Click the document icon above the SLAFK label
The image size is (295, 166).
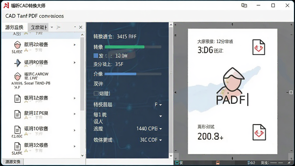click(18, 146)
